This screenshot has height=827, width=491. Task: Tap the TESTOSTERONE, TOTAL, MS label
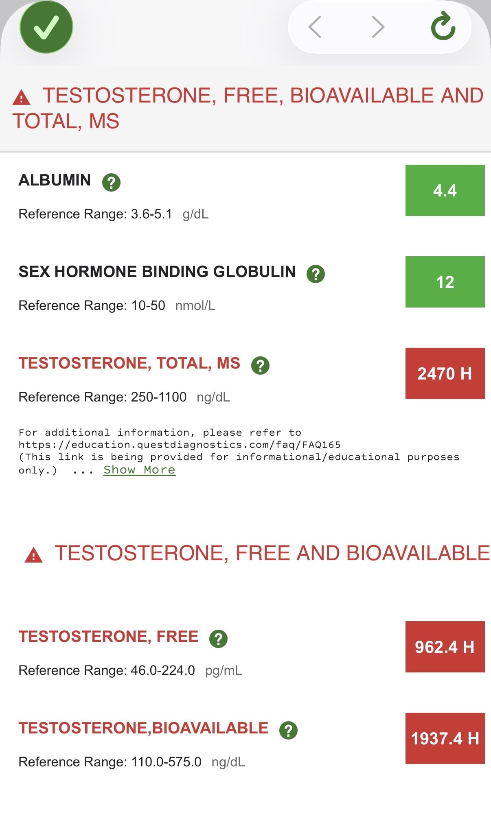[x=129, y=363]
